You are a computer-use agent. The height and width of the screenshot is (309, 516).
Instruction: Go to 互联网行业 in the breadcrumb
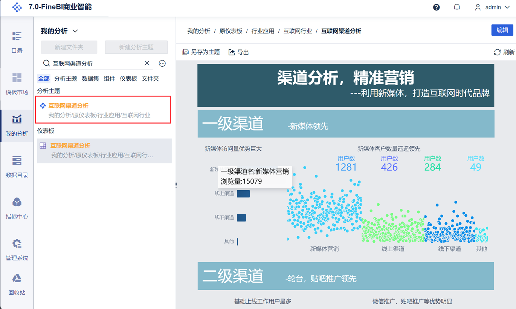pyautogui.click(x=298, y=31)
